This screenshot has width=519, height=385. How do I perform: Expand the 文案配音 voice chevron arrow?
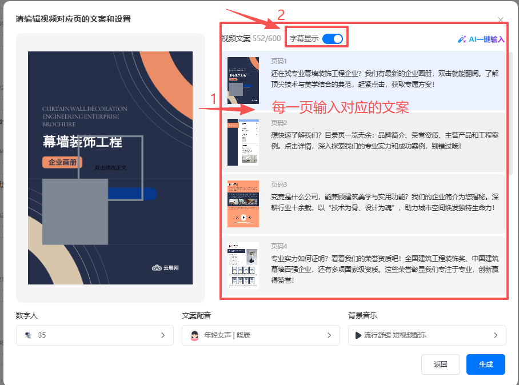329,335
